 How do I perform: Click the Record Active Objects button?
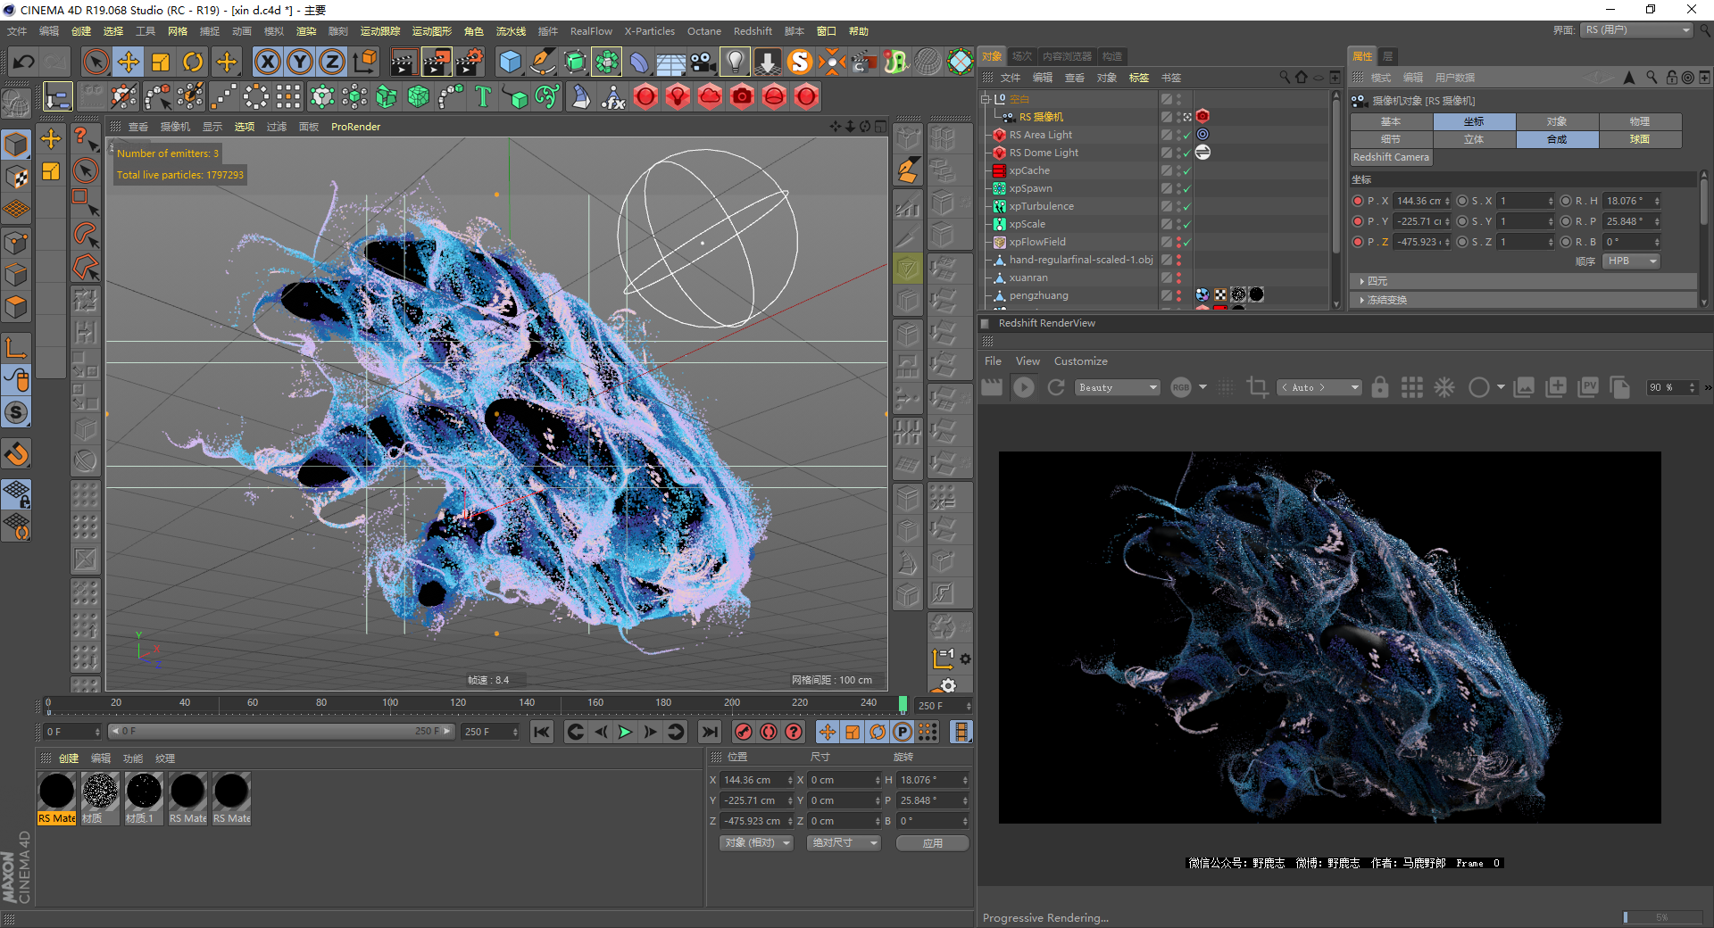744,733
